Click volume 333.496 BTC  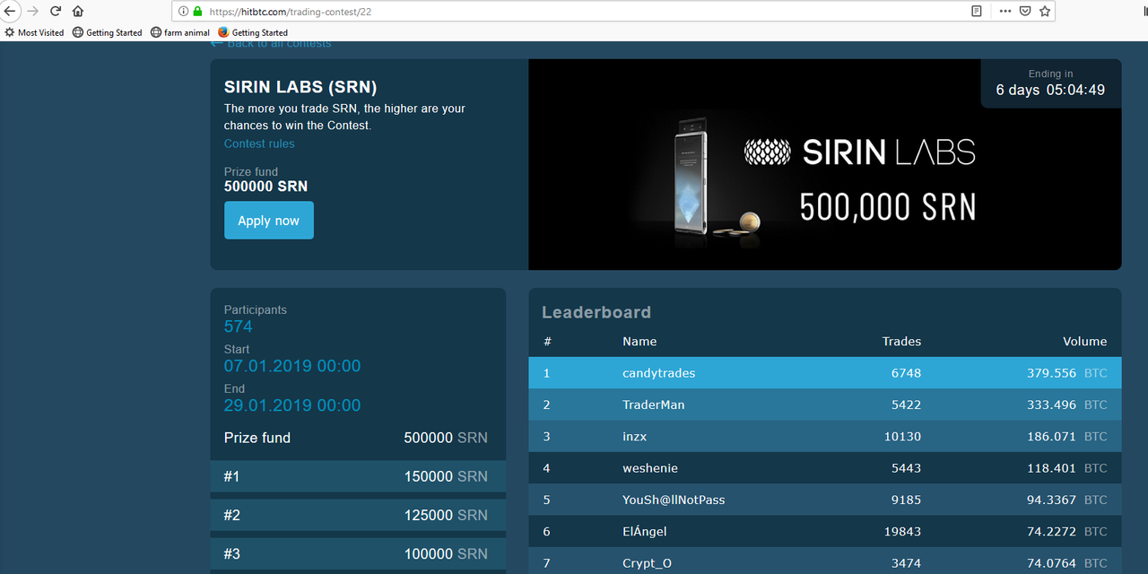[1067, 404]
